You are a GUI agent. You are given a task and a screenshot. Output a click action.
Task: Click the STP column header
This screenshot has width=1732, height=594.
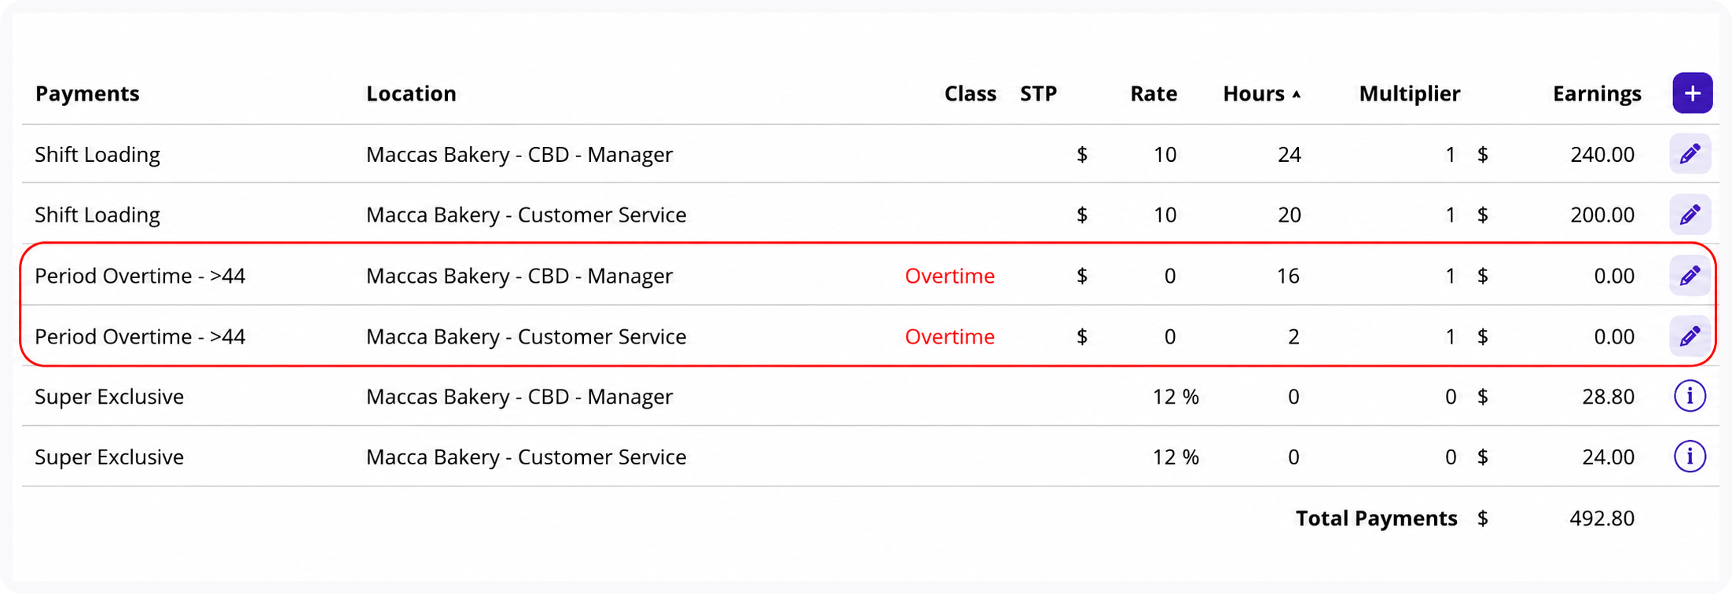pos(1038,93)
